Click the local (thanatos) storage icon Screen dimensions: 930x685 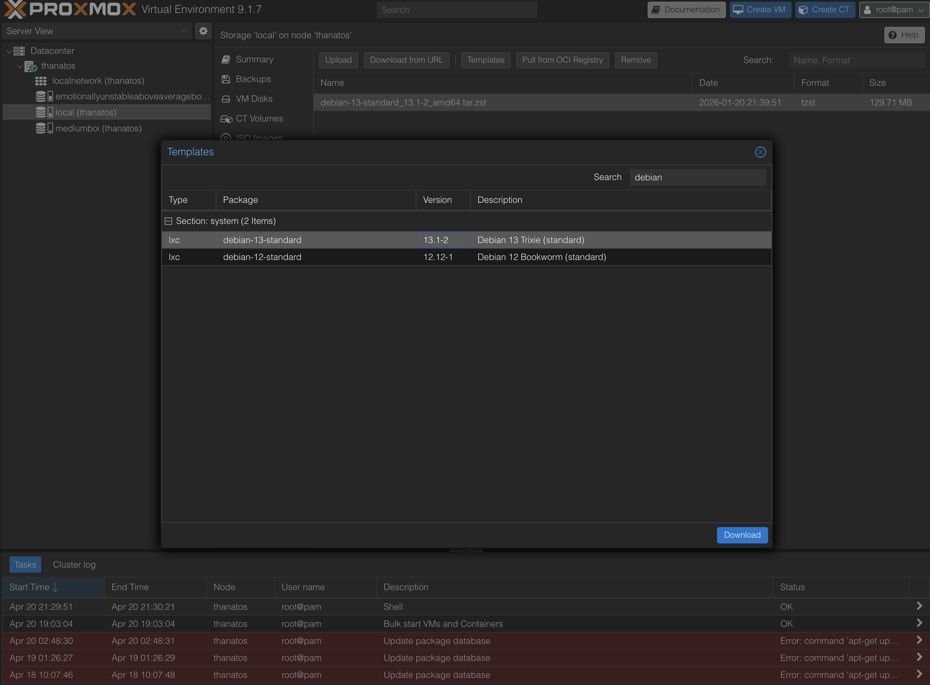coord(44,112)
